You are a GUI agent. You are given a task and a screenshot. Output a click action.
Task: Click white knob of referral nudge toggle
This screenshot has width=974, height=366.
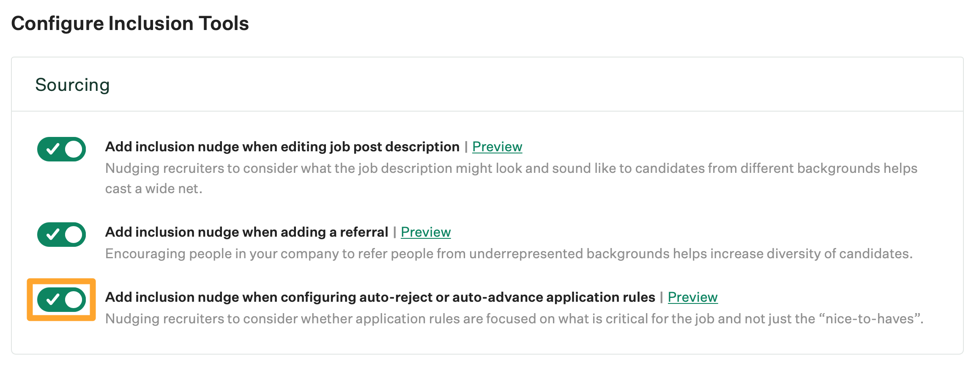point(74,235)
